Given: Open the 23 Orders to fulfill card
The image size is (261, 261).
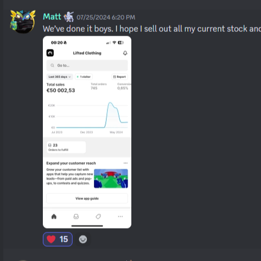Looking at the screenshot, I should click(66, 147).
